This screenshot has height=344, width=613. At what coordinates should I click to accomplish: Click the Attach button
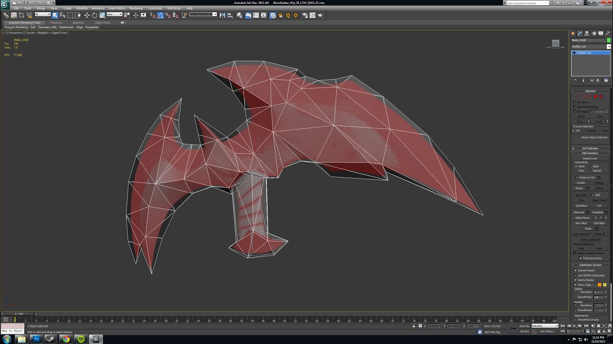point(579,188)
